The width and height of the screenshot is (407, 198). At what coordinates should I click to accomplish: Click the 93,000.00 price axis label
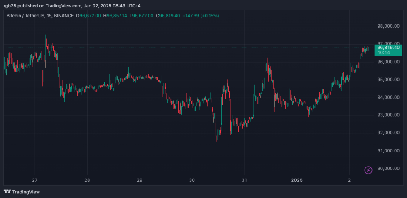pos(388,115)
